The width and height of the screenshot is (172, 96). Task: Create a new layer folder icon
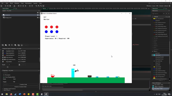tap(19, 45)
